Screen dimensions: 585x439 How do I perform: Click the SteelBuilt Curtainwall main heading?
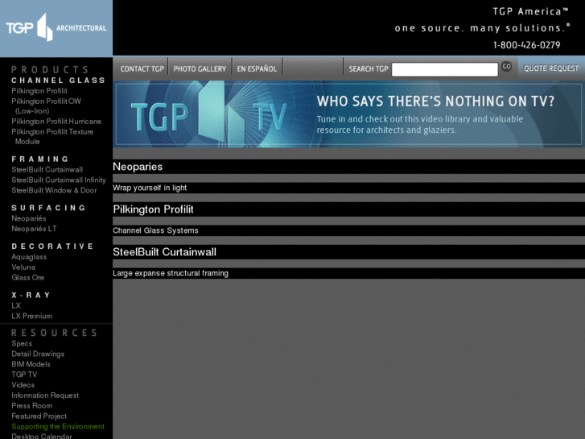click(164, 252)
